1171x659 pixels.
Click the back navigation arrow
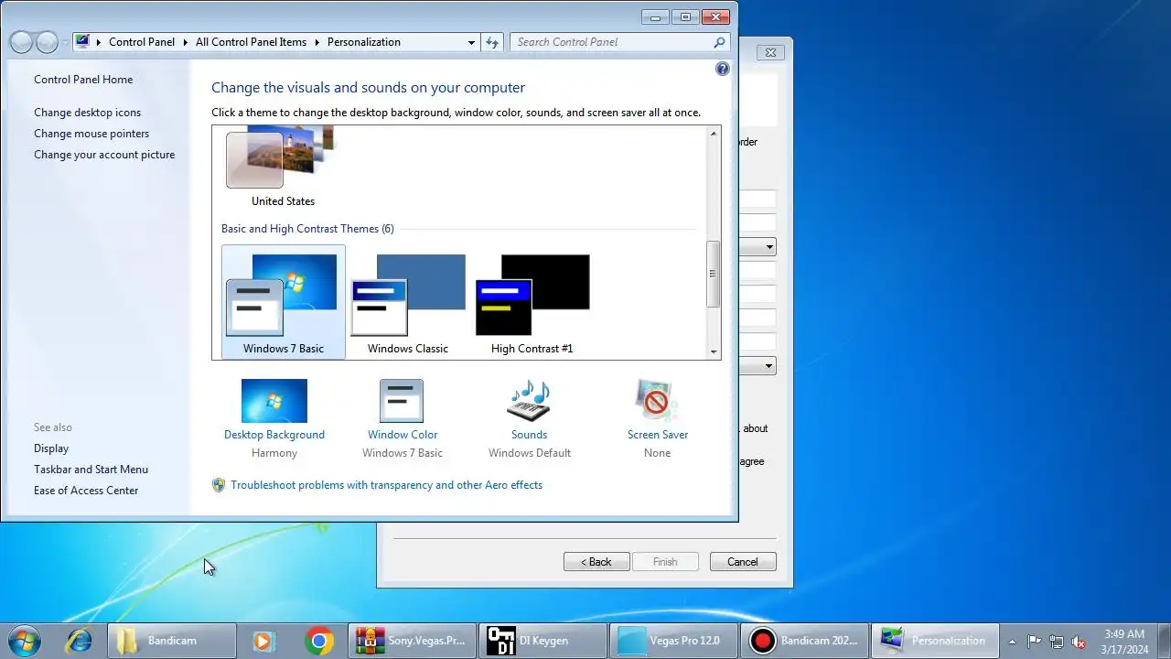21,42
